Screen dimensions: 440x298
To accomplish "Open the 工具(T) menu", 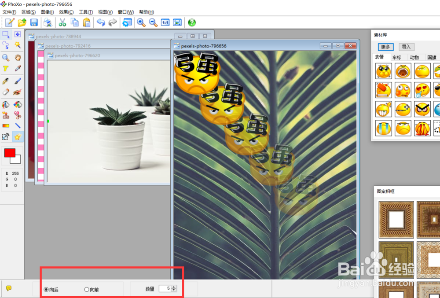I will tap(86, 12).
